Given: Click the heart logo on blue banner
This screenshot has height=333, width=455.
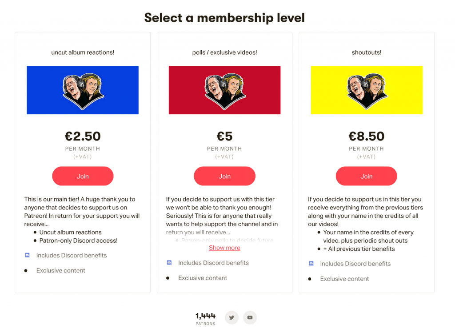Looking at the screenshot, I should (83, 91).
